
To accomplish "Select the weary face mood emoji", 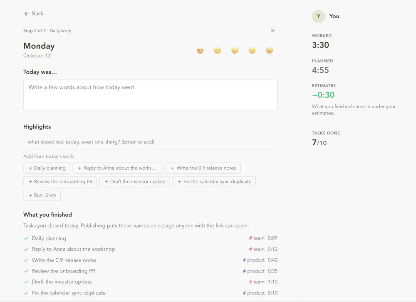I will coord(269,50).
